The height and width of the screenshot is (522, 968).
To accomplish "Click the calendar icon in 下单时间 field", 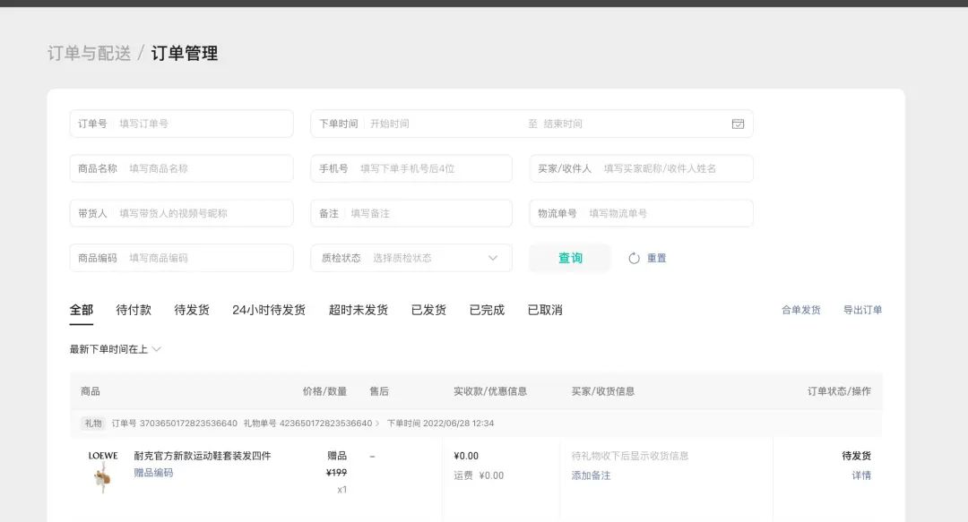I will coord(737,124).
